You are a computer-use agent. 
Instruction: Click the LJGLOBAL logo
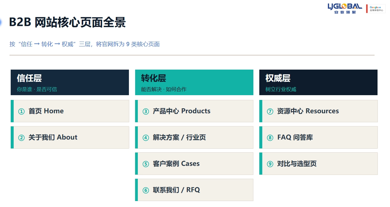(345, 8)
